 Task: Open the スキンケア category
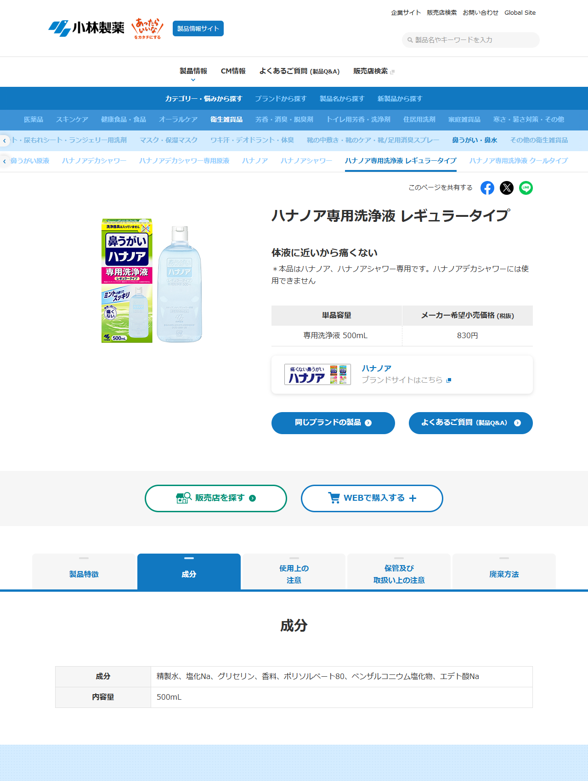point(72,119)
